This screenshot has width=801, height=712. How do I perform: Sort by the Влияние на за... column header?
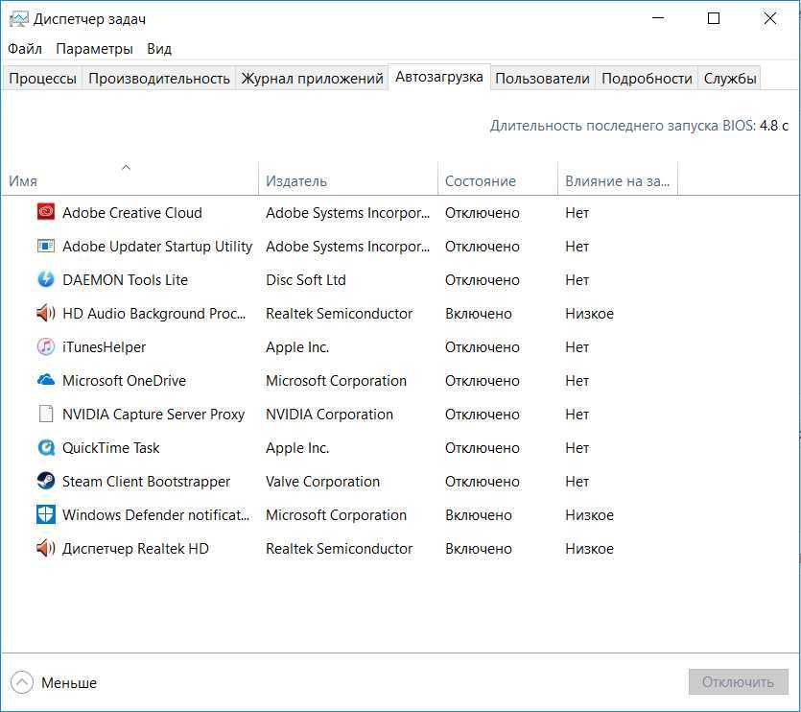pyautogui.click(x=618, y=178)
